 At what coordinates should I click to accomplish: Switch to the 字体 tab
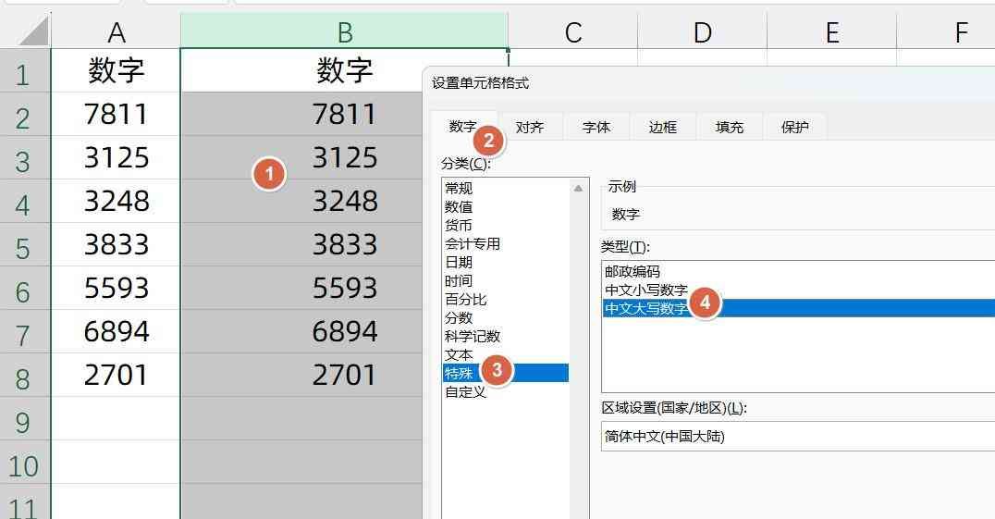(596, 127)
